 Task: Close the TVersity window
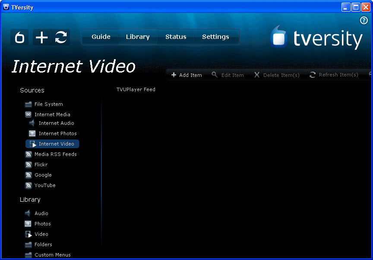pos(366,7)
